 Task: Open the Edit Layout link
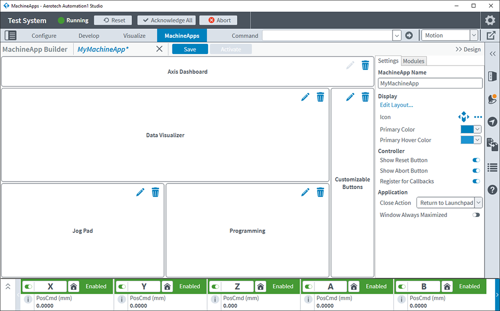tap(396, 105)
